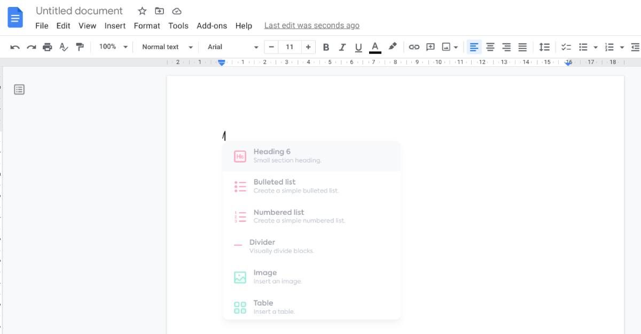Click the undo arrow
Image resolution: width=641 pixels, height=334 pixels.
(x=15, y=47)
